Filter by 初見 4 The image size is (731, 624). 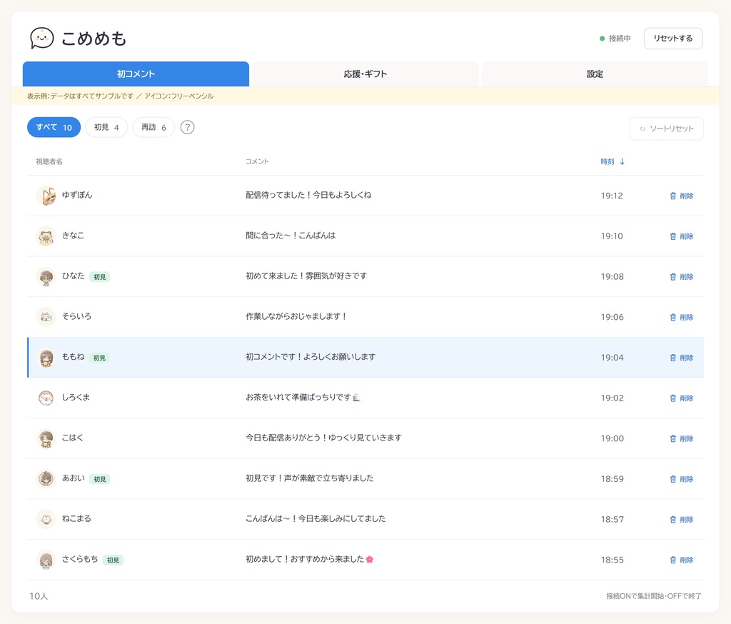click(106, 127)
